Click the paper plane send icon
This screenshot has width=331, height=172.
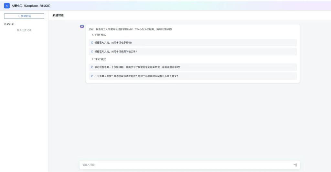(295, 165)
